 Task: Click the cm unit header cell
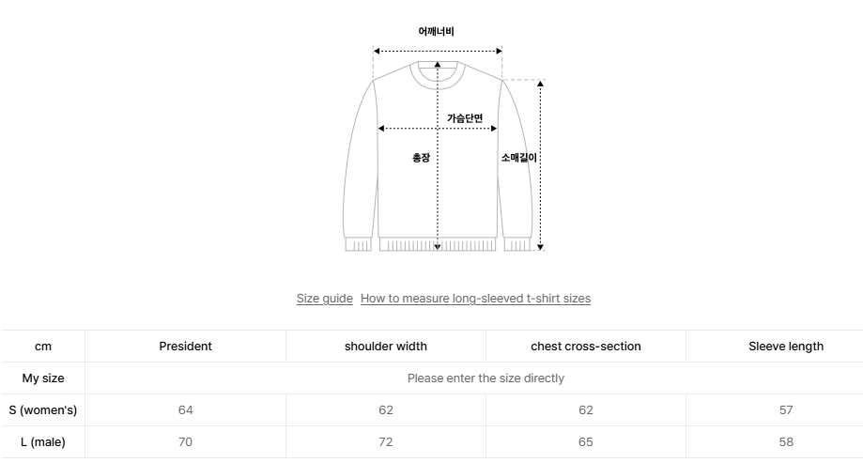click(x=43, y=347)
